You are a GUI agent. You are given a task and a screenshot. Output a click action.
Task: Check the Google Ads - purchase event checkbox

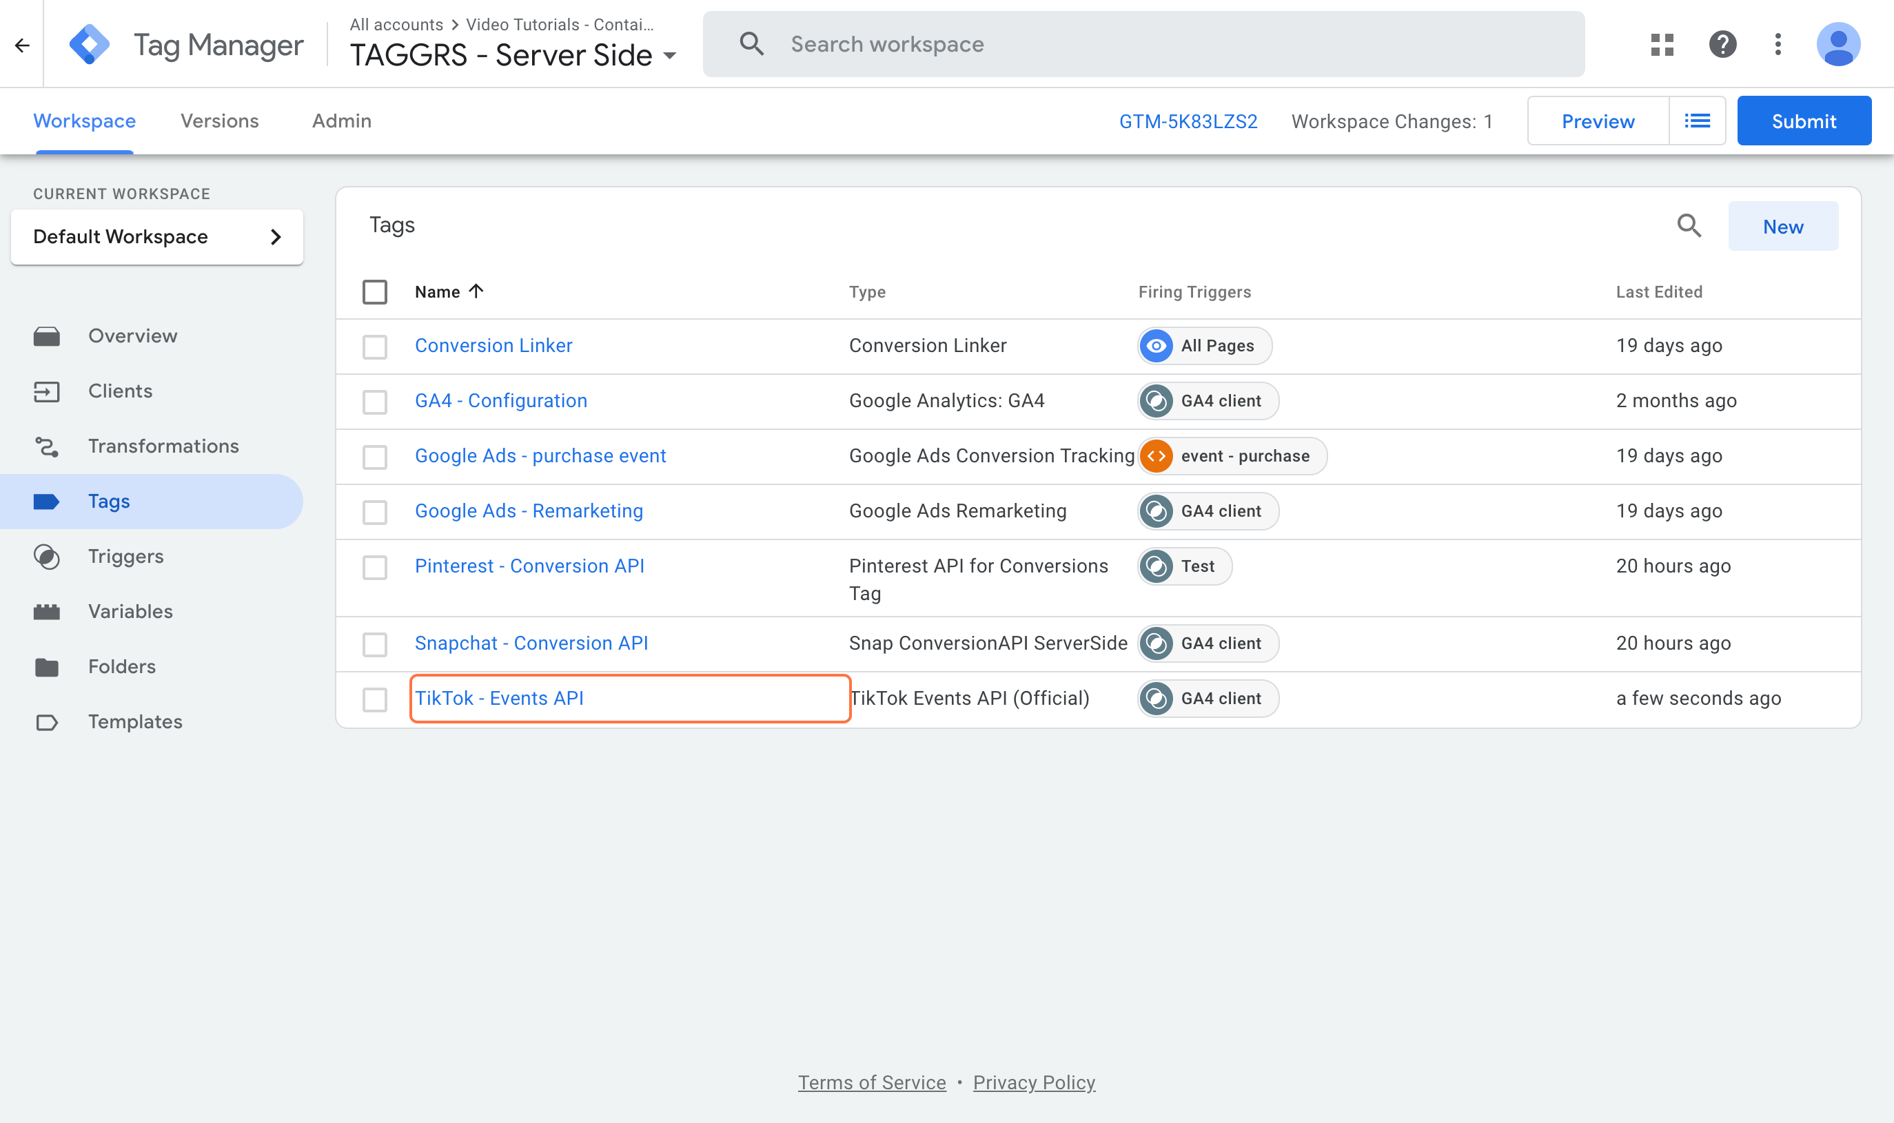(x=375, y=457)
